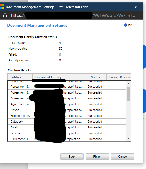Select the Email entity row
146x169 pixels.
coord(67,127)
